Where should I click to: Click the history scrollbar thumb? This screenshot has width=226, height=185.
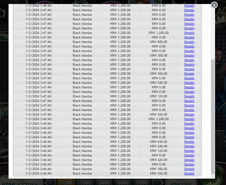click(213, 116)
